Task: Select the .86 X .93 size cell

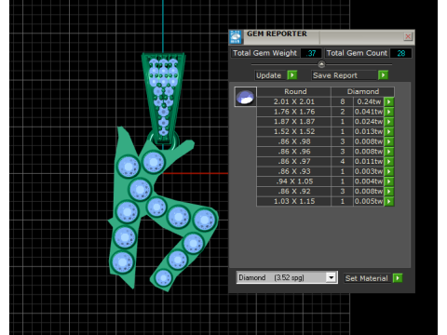Action: (x=294, y=171)
